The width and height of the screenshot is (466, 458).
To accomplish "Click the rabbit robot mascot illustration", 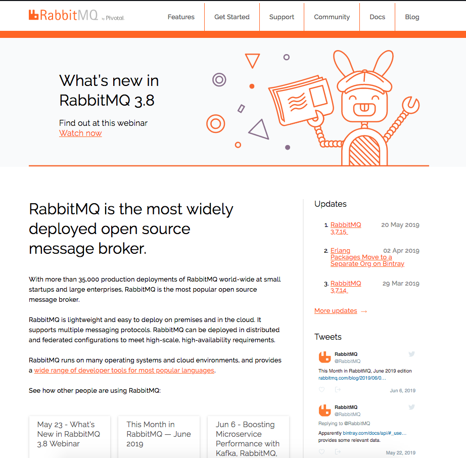I will 345,108.
